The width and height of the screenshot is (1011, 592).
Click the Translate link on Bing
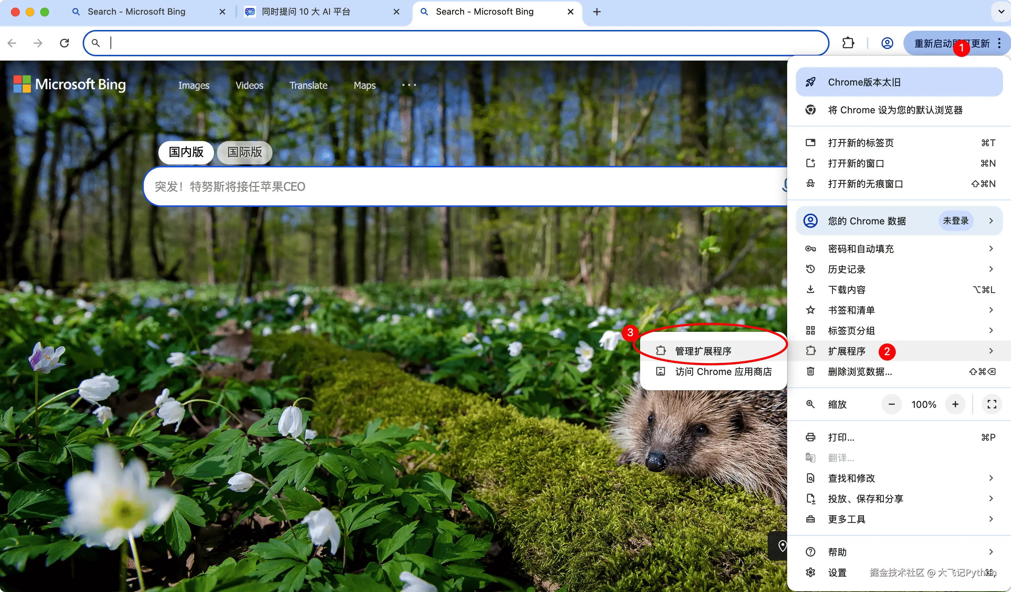tap(308, 86)
